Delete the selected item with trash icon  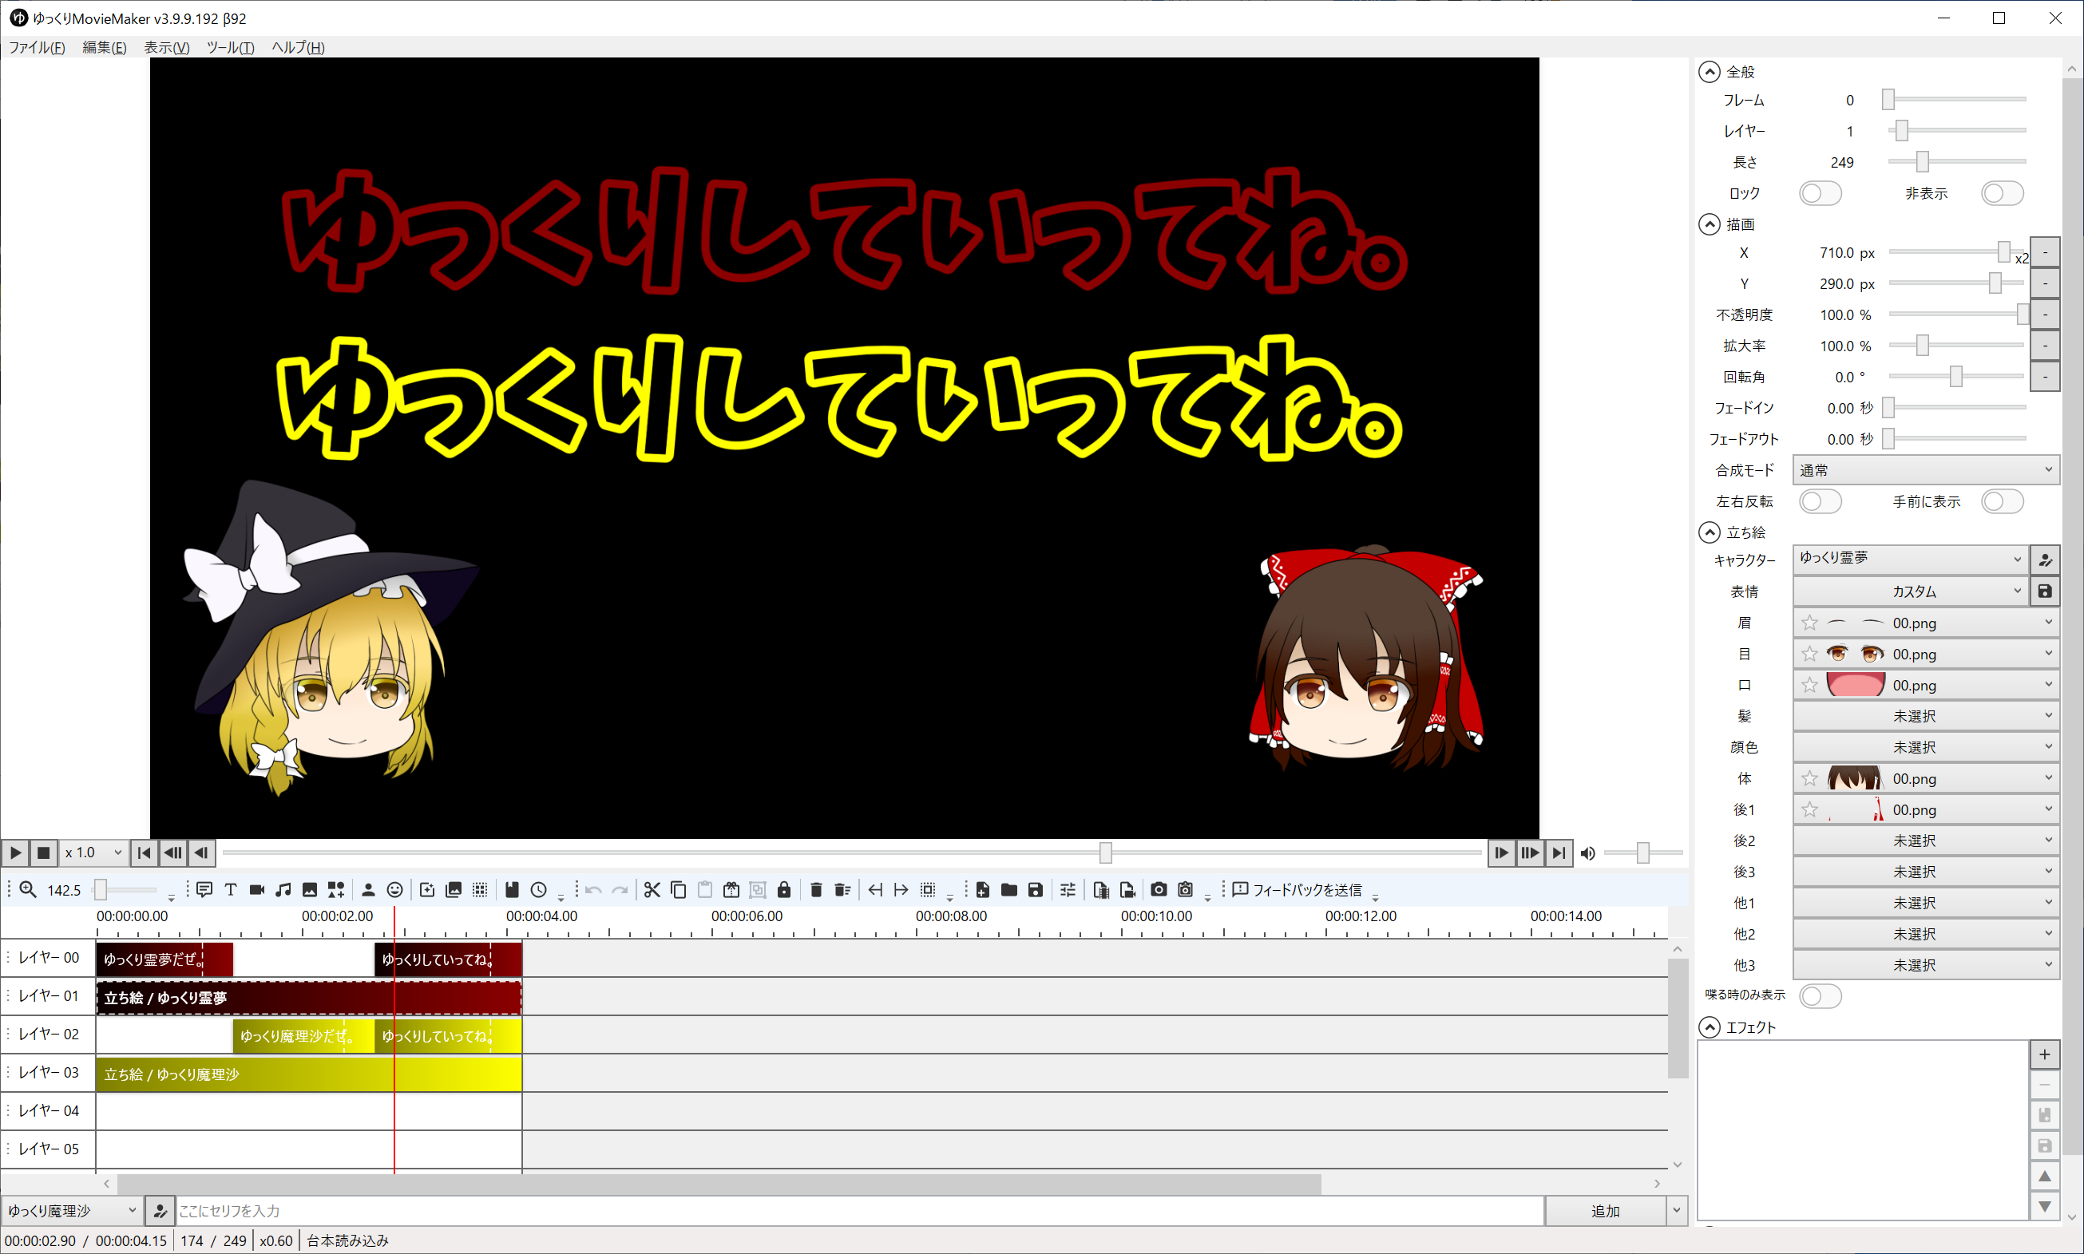point(816,890)
